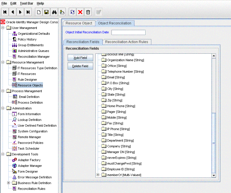Click the Object Initial Reconciliation Date field
The height and width of the screenshot is (193, 231).
[x=128, y=32]
